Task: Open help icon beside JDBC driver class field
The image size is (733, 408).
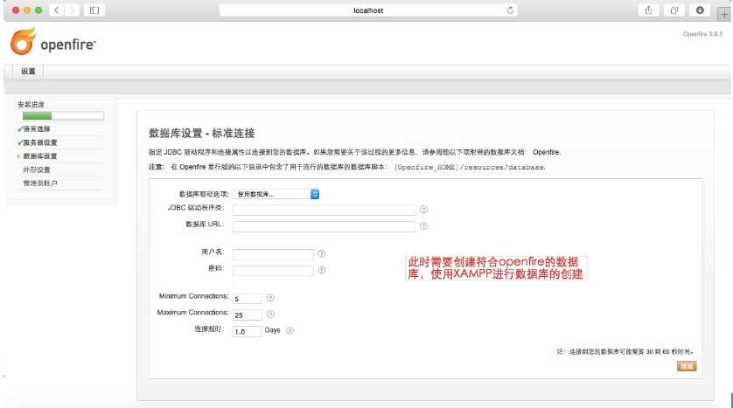Action: click(423, 210)
